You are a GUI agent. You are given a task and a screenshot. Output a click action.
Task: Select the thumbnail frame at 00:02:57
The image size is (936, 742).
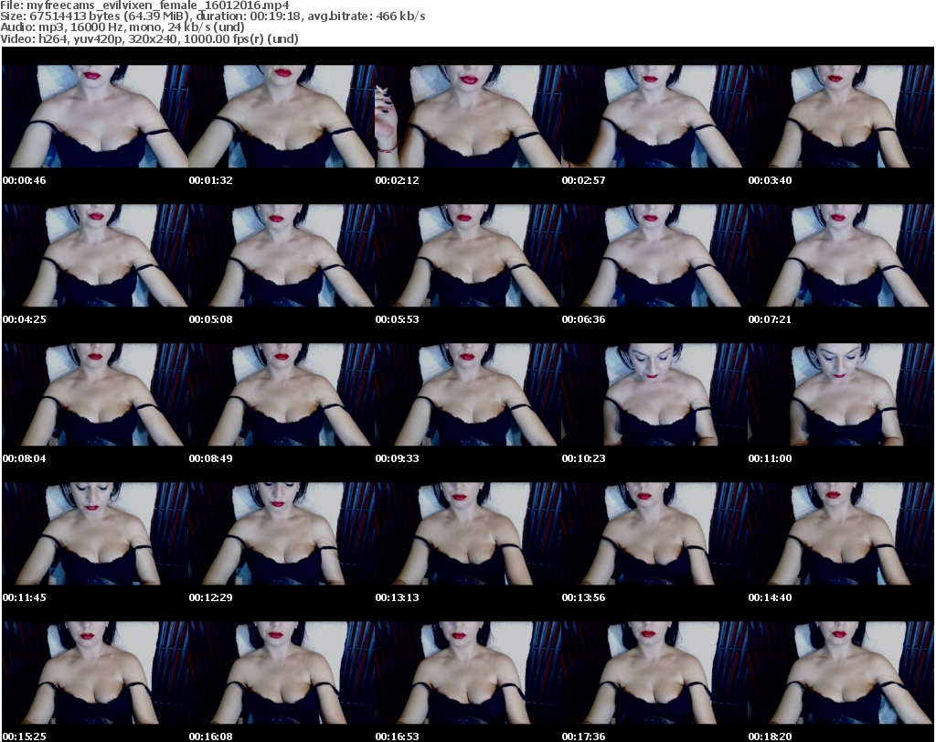click(x=654, y=116)
